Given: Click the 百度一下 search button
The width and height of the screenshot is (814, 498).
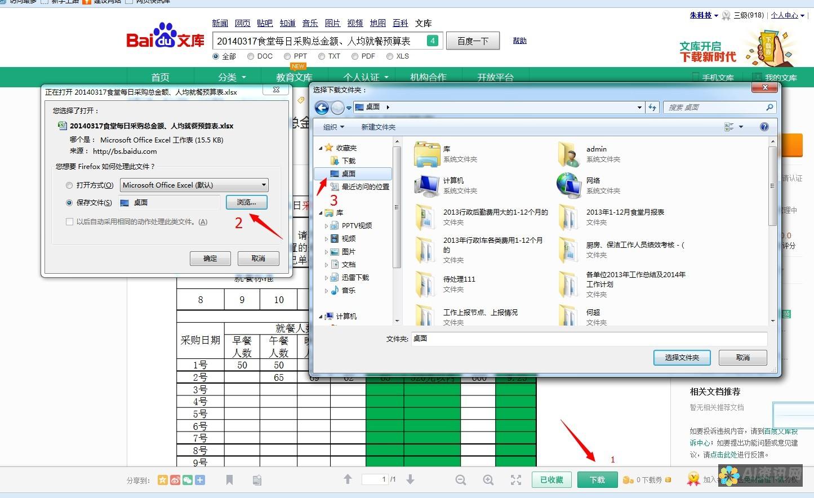Looking at the screenshot, I should click(x=473, y=41).
